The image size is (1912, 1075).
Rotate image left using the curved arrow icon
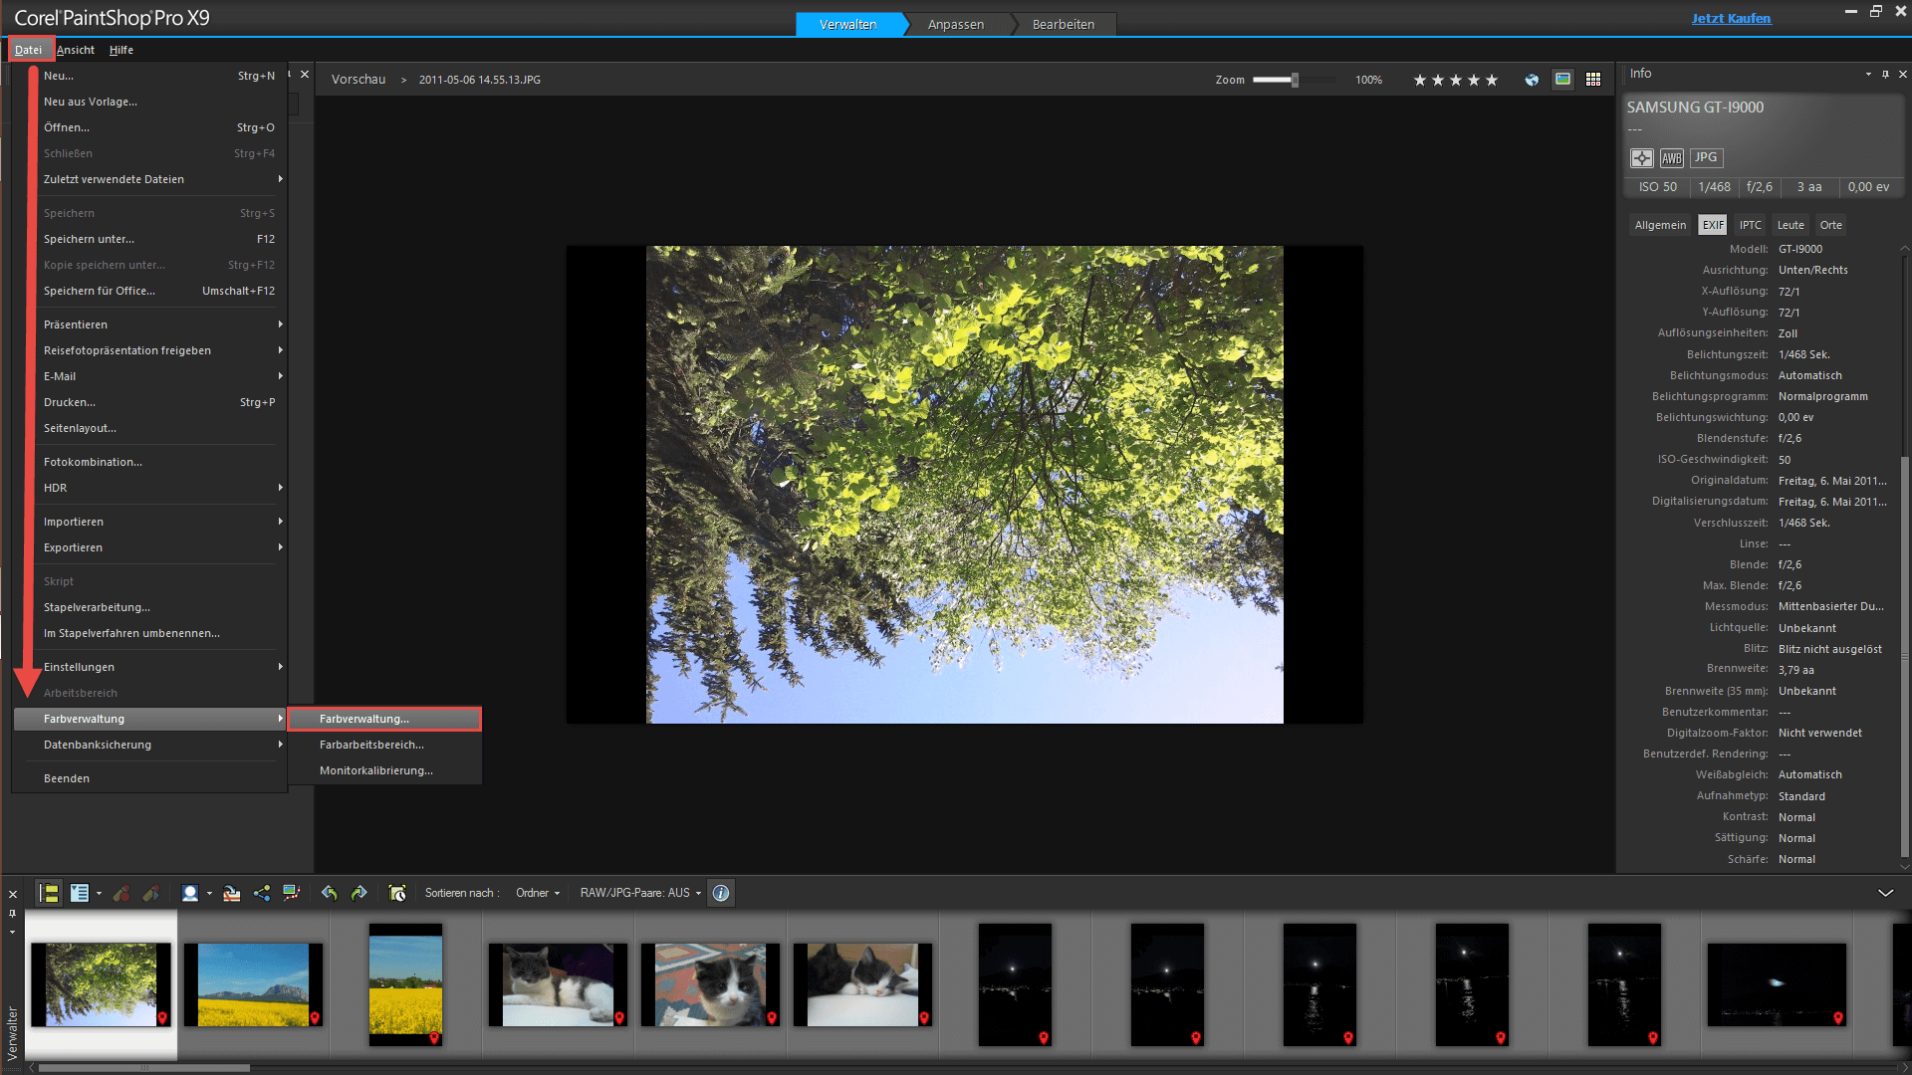pos(330,893)
